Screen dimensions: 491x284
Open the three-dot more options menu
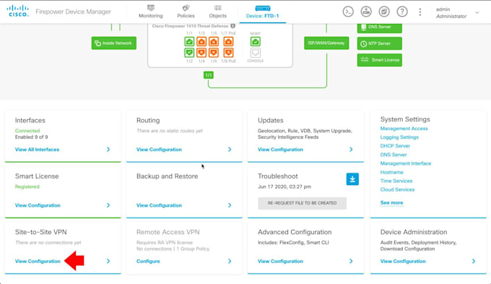click(x=420, y=12)
